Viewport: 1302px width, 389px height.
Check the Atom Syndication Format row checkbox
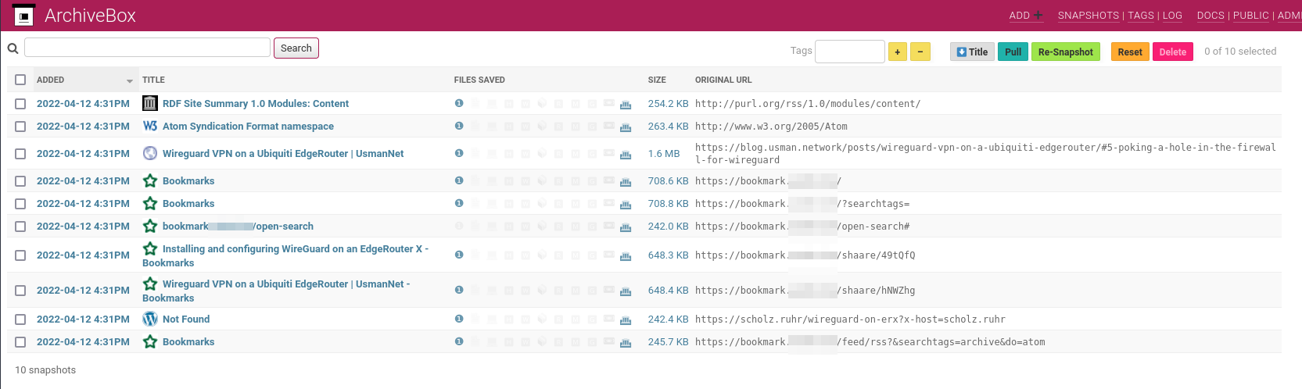[20, 127]
